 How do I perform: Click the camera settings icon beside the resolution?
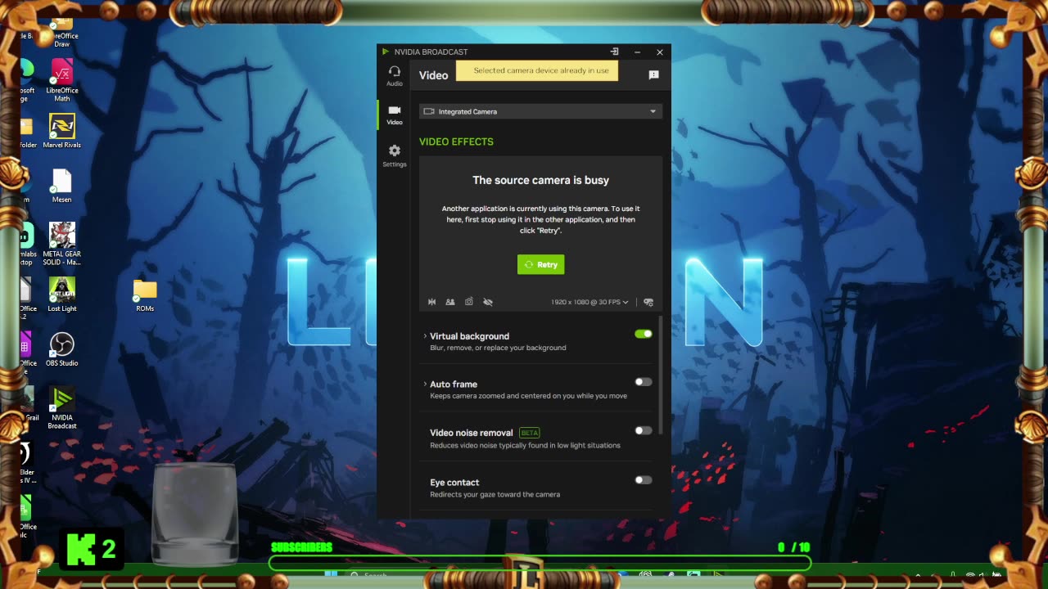click(x=648, y=302)
